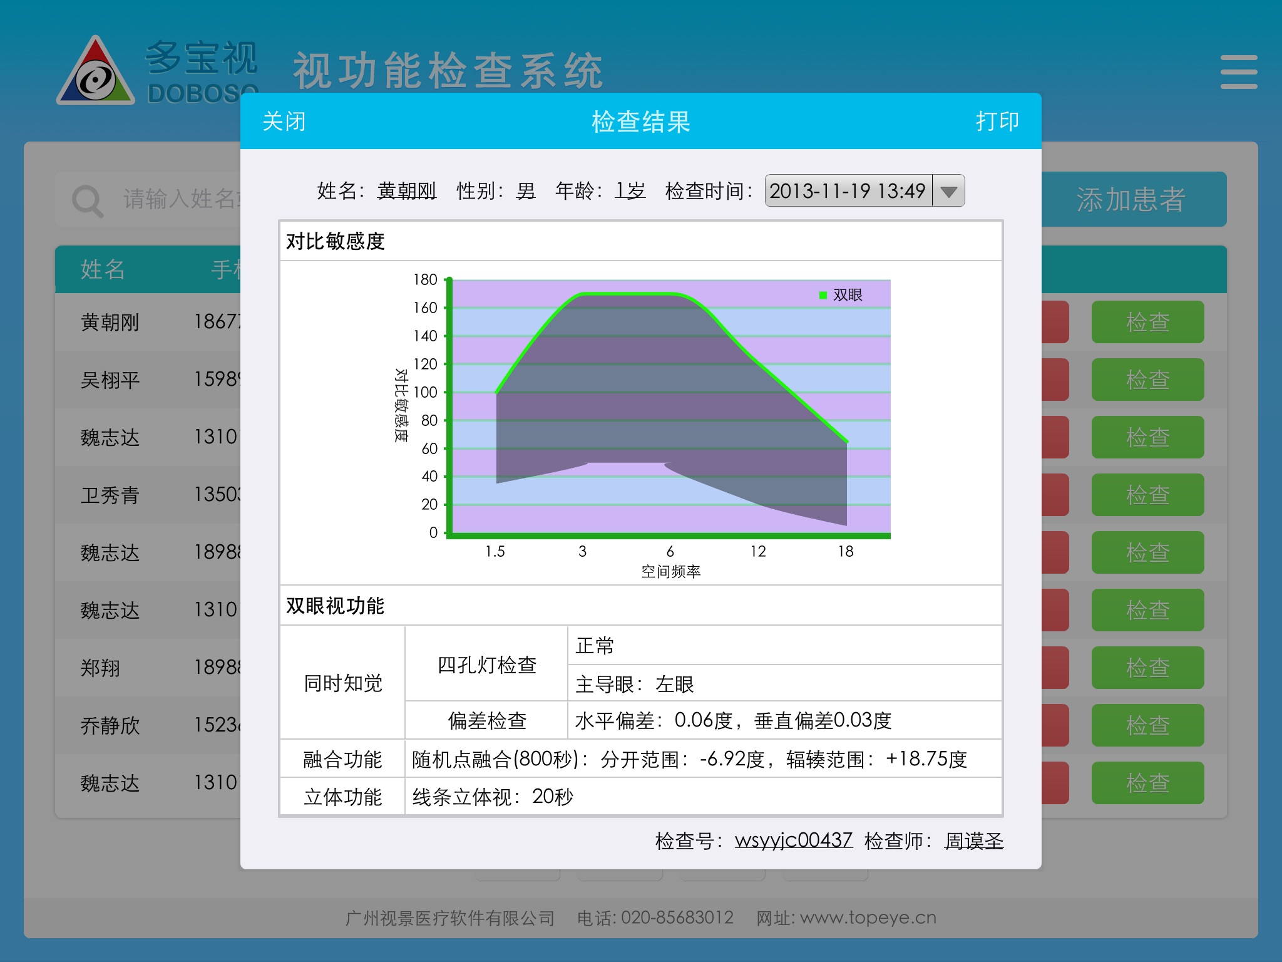Click the 对比敏感度 section heading
The image size is (1282, 962).
(x=335, y=241)
